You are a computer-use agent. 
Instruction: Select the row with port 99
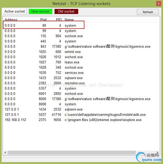(81, 31)
